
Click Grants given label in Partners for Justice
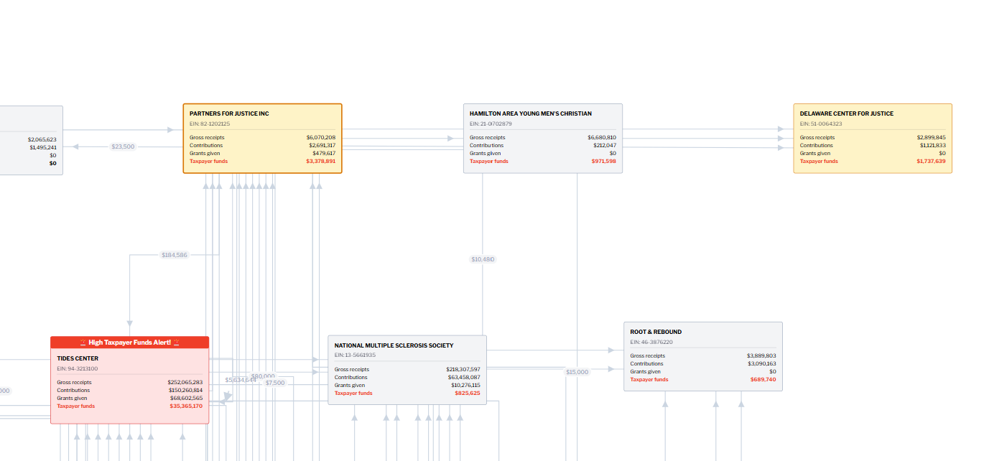pos(205,153)
